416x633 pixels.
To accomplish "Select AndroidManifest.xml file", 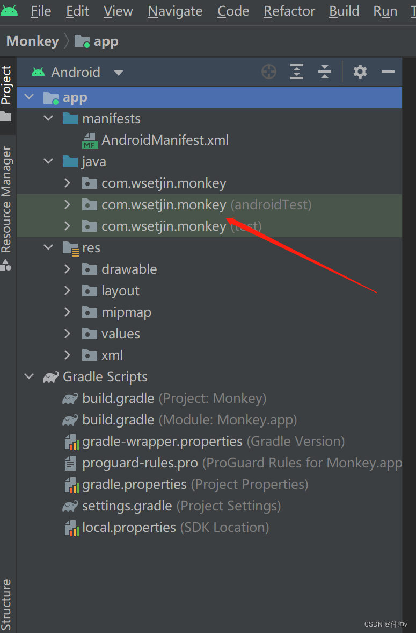I will pyautogui.click(x=165, y=140).
